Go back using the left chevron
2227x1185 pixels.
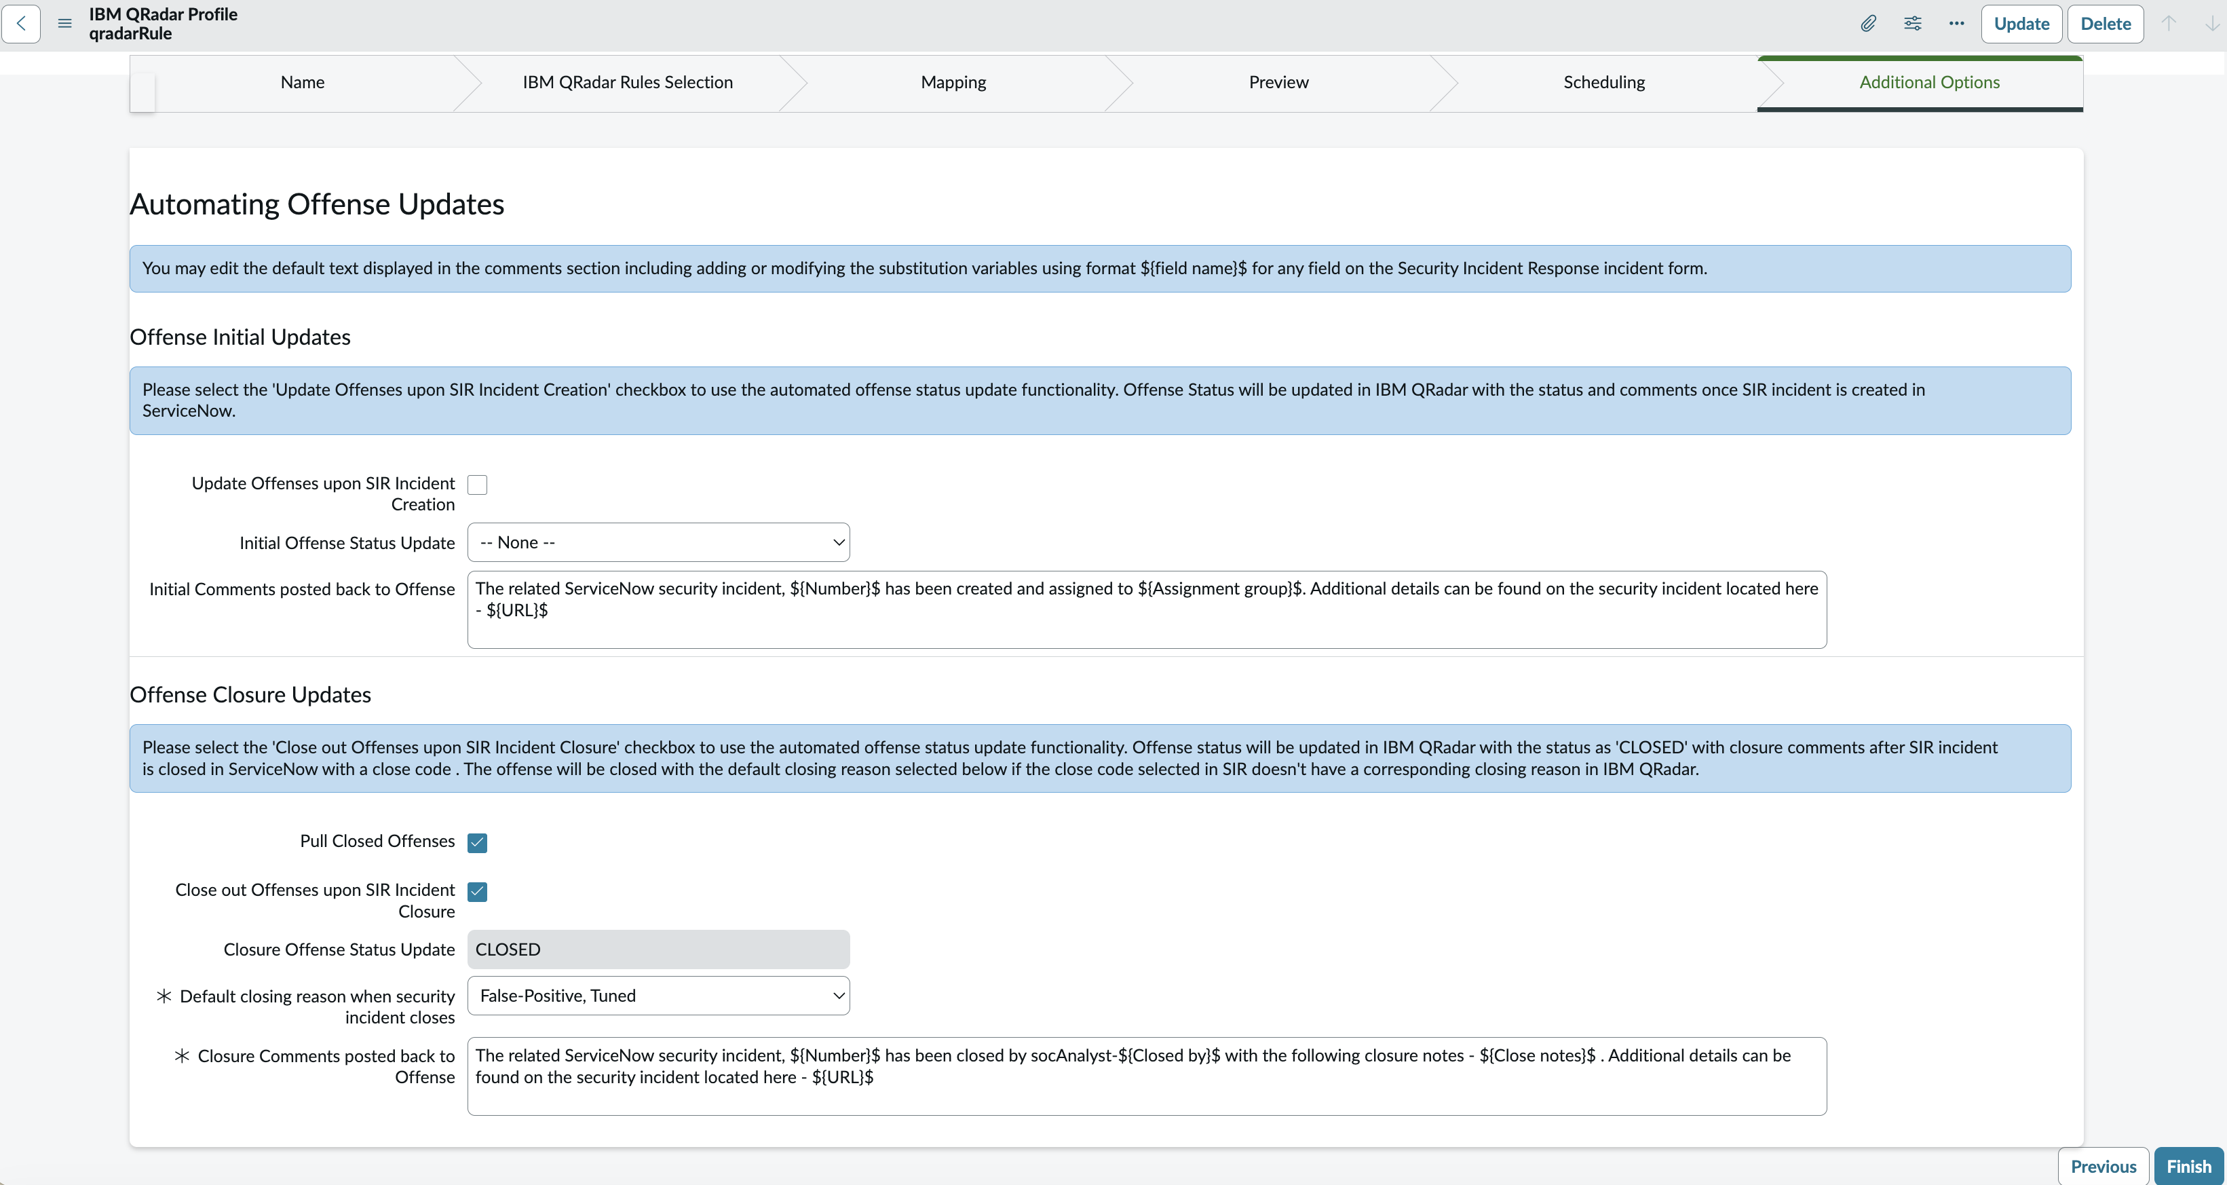[22, 23]
